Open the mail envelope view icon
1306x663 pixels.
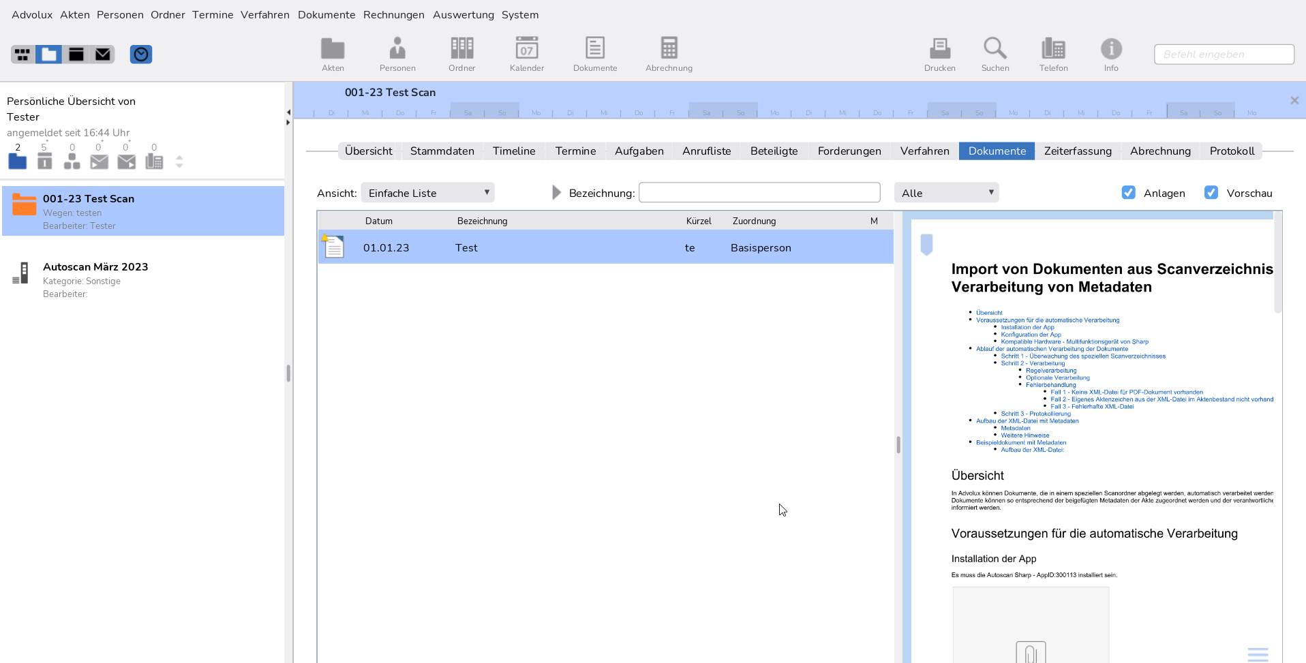pos(103,55)
